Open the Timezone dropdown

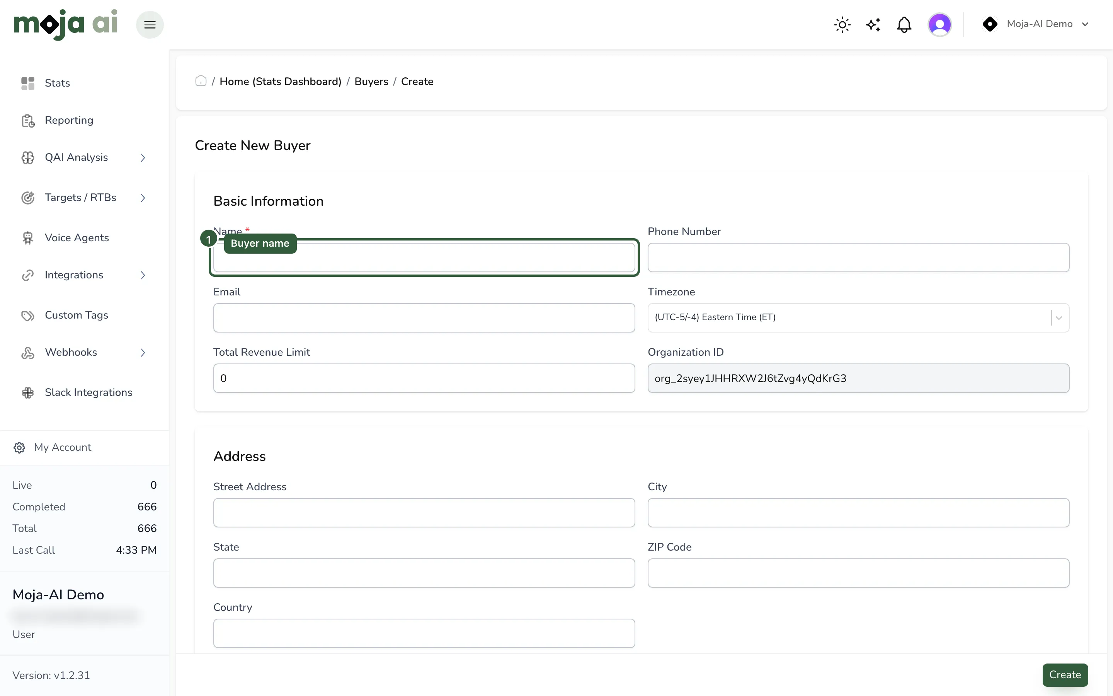point(858,317)
